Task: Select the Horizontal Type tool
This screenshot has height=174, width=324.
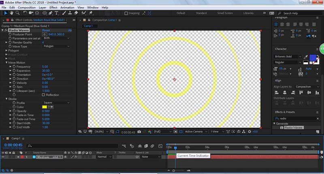Action: [x=56, y=13]
